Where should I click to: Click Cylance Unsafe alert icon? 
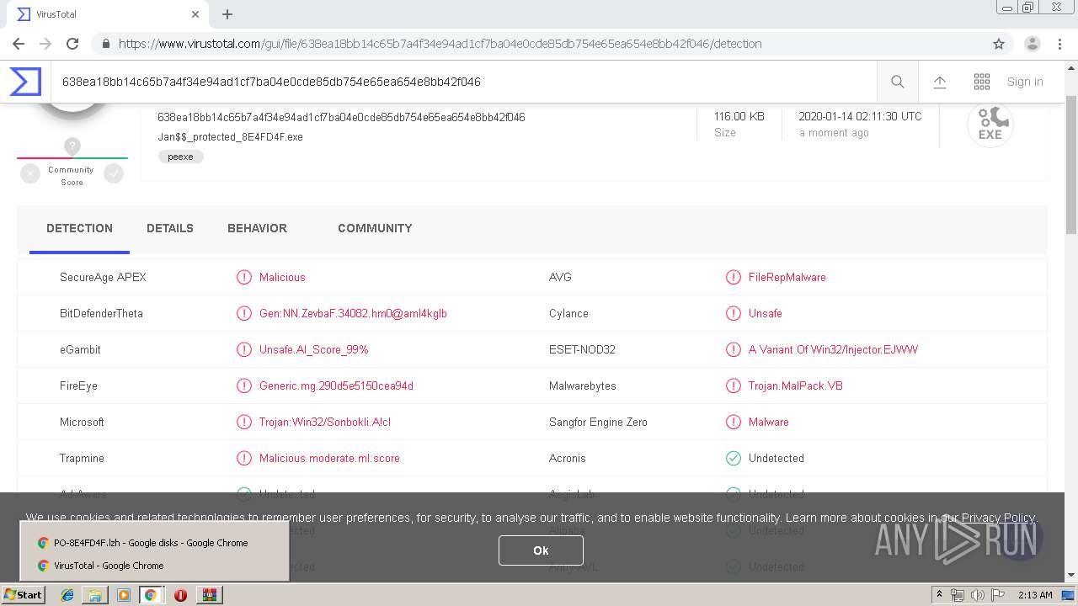[x=734, y=313]
